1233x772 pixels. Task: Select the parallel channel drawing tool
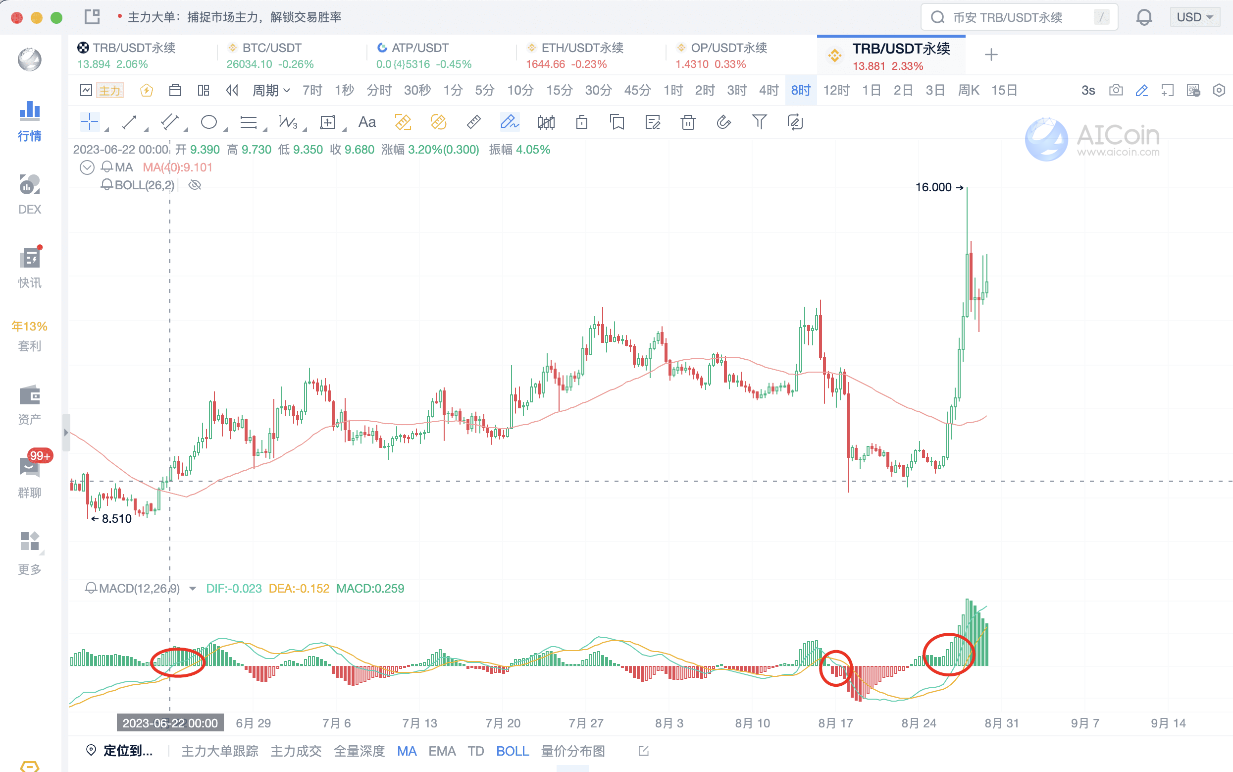169,122
